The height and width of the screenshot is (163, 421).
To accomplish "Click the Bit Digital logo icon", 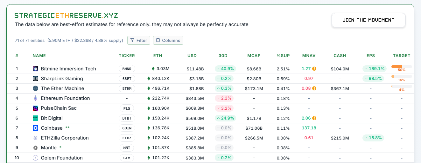I will (35, 118).
